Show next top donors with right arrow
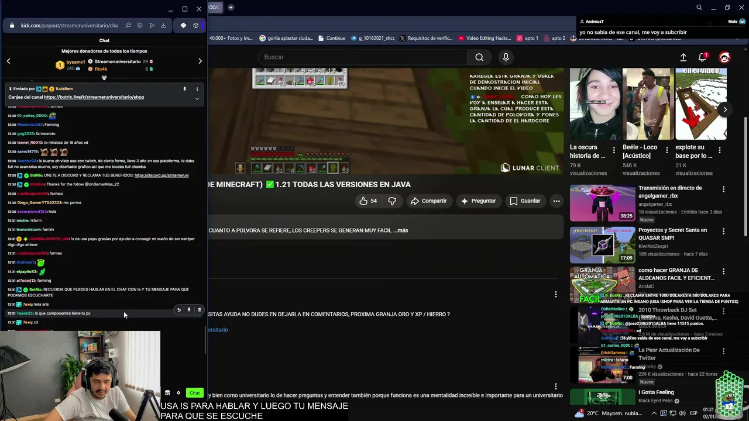Image resolution: width=749 pixels, height=421 pixels. 200,61
